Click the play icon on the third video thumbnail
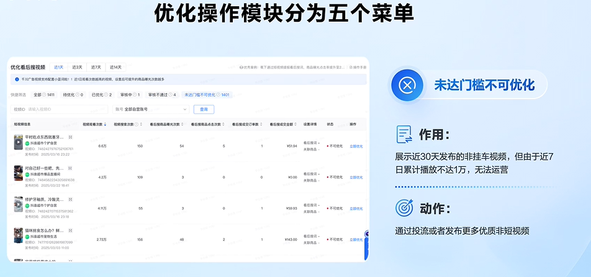This screenshot has width=591, height=277. click(x=19, y=203)
